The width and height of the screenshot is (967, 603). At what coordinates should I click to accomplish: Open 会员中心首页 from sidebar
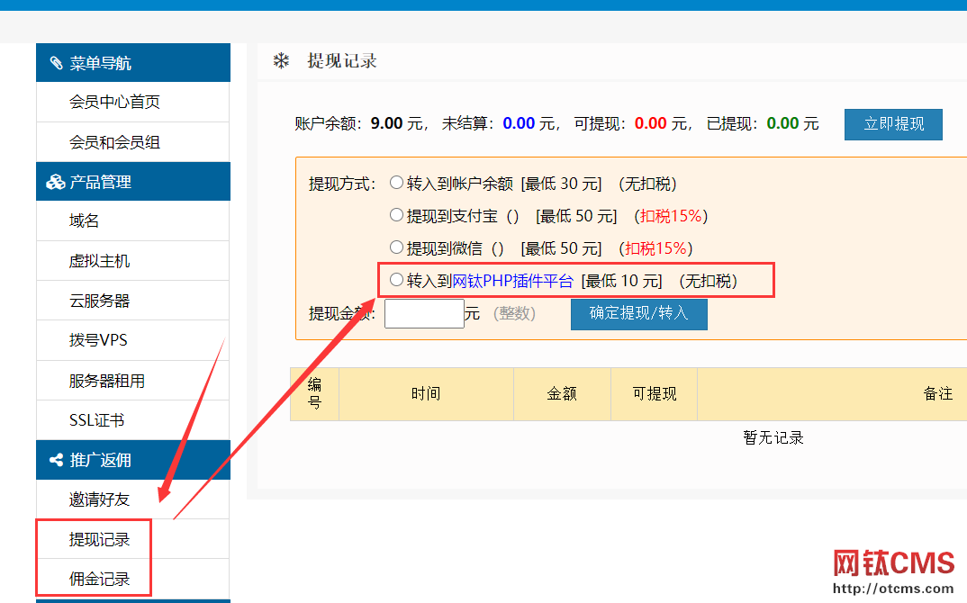(114, 103)
